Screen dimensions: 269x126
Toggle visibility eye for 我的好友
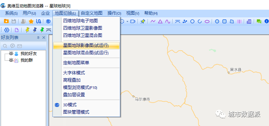[x=11, y=54]
